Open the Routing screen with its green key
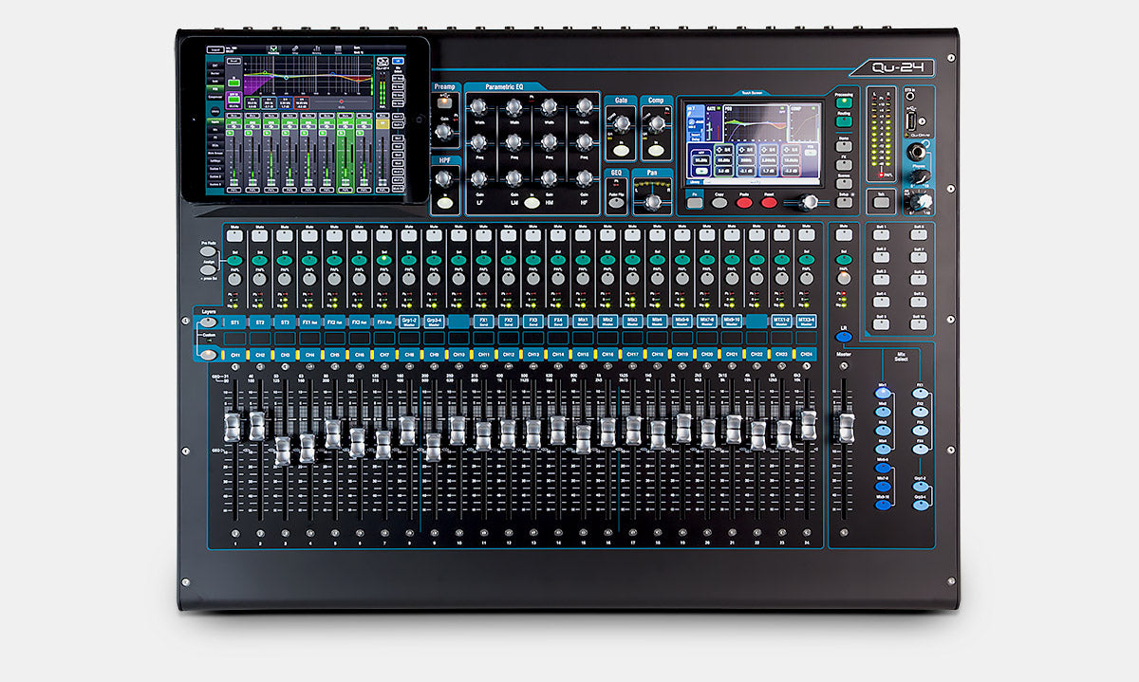Viewport: 1139px width, 682px height. click(x=844, y=121)
